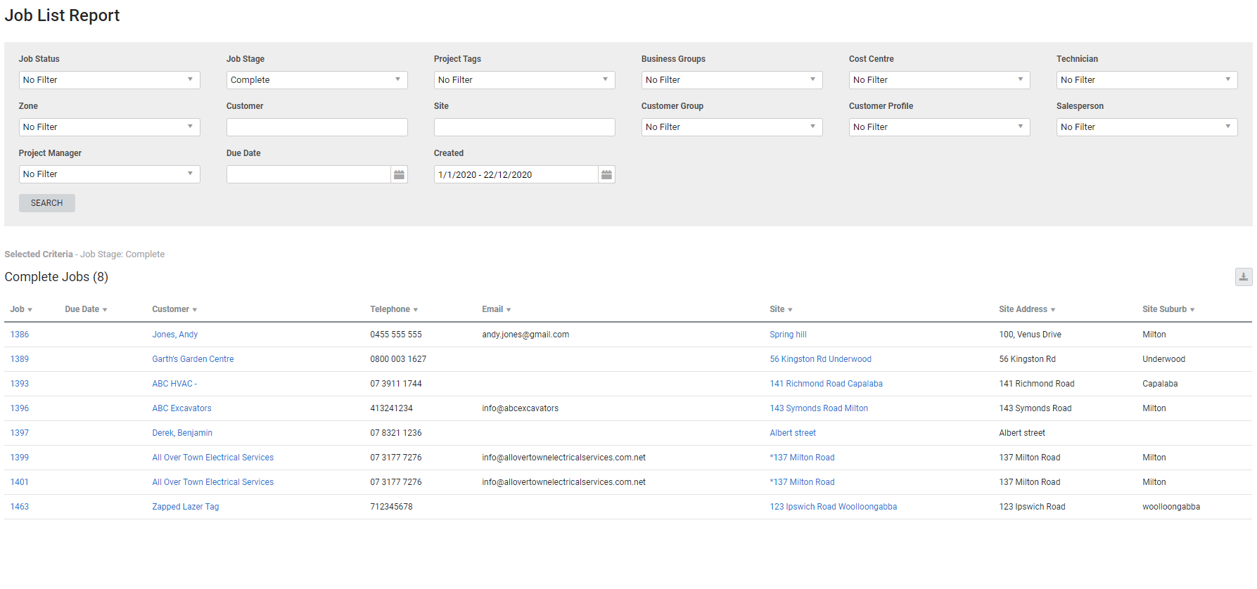Expand the Technician filter dropdown
Screen dimensions: 1257x589
pos(1147,80)
